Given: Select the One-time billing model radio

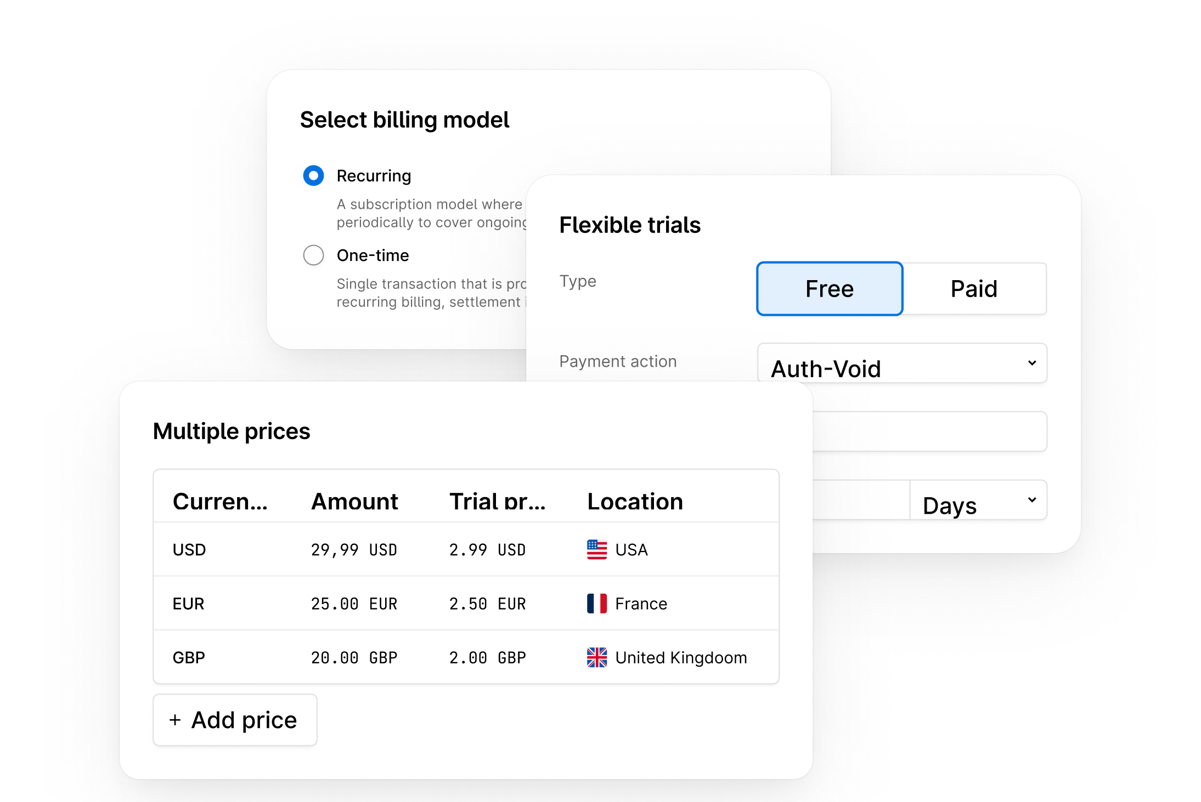Looking at the screenshot, I should tap(313, 255).
